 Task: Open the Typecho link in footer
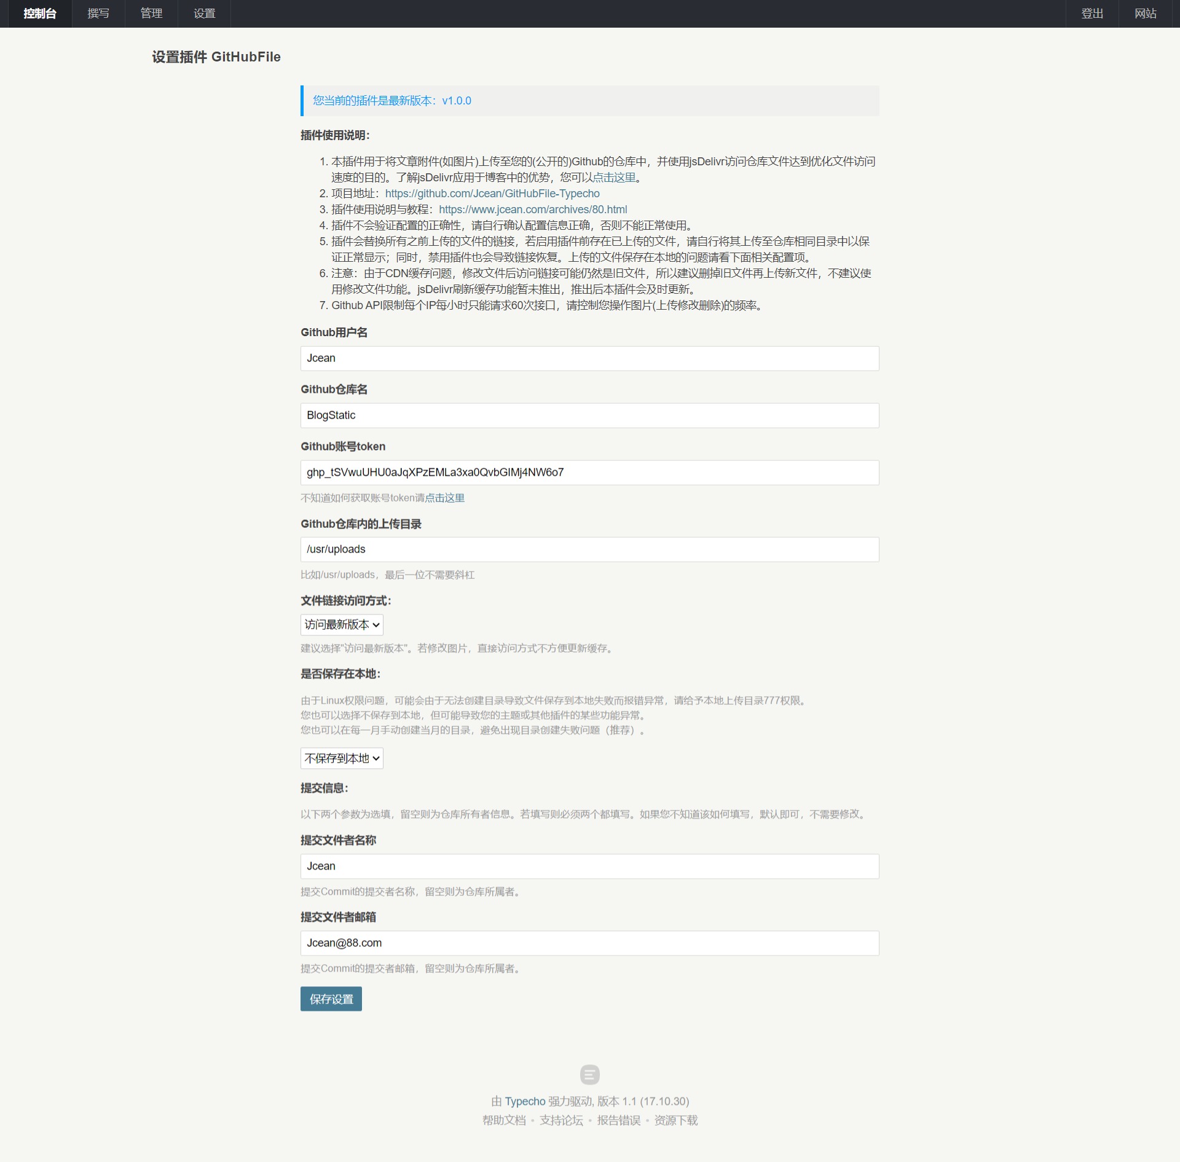524,1101
